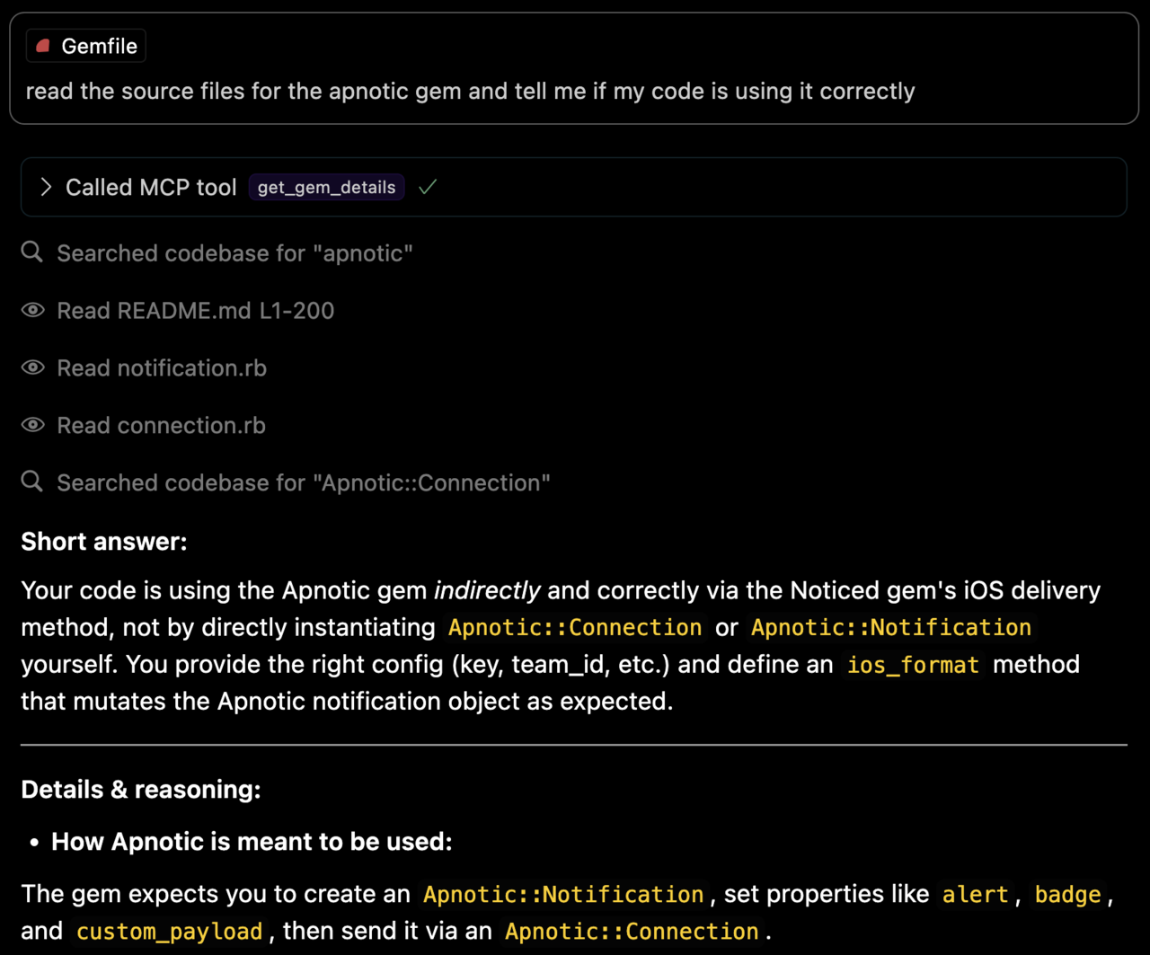Viewport: 1150px width, 955px height.
Task: Expand the Called MCP tool entry
Action: coord(46,187)
